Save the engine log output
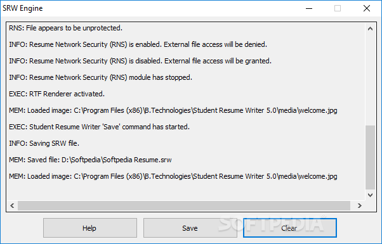Viewport: 382px width, 244px height. click(190, 228)
